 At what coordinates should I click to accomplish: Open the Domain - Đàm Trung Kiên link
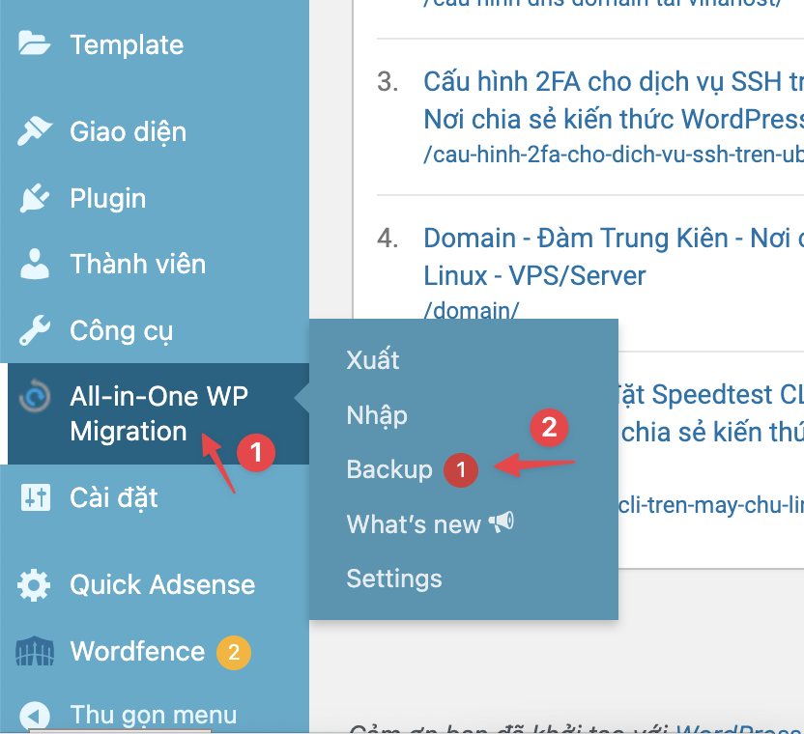coord(614,257)
